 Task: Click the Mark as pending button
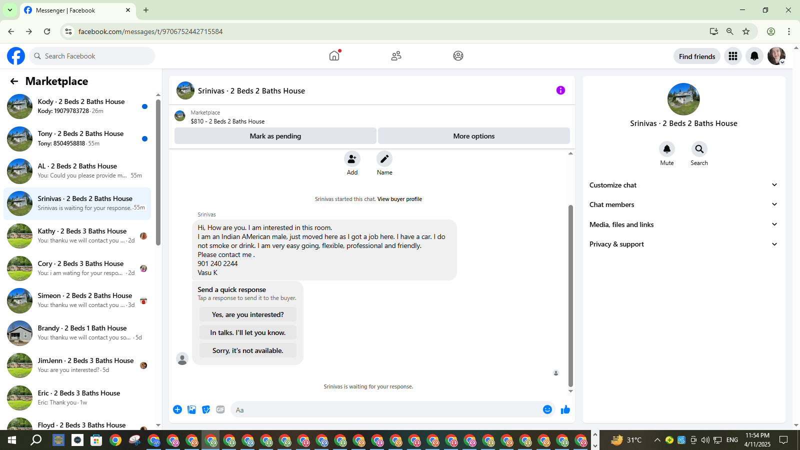(x=275, y=136)
